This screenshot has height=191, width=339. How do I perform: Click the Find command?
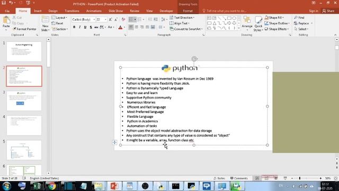(x=299, y=18)
